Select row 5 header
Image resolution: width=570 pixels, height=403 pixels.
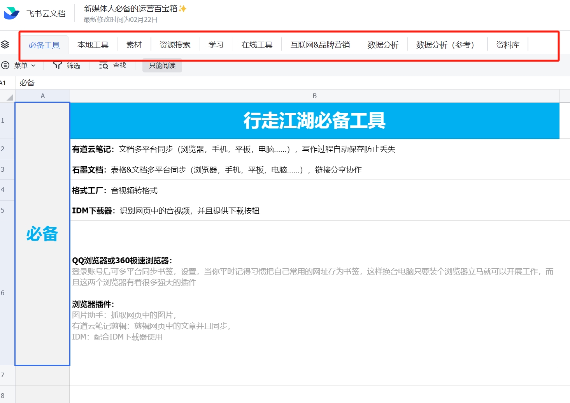(7, 210)
